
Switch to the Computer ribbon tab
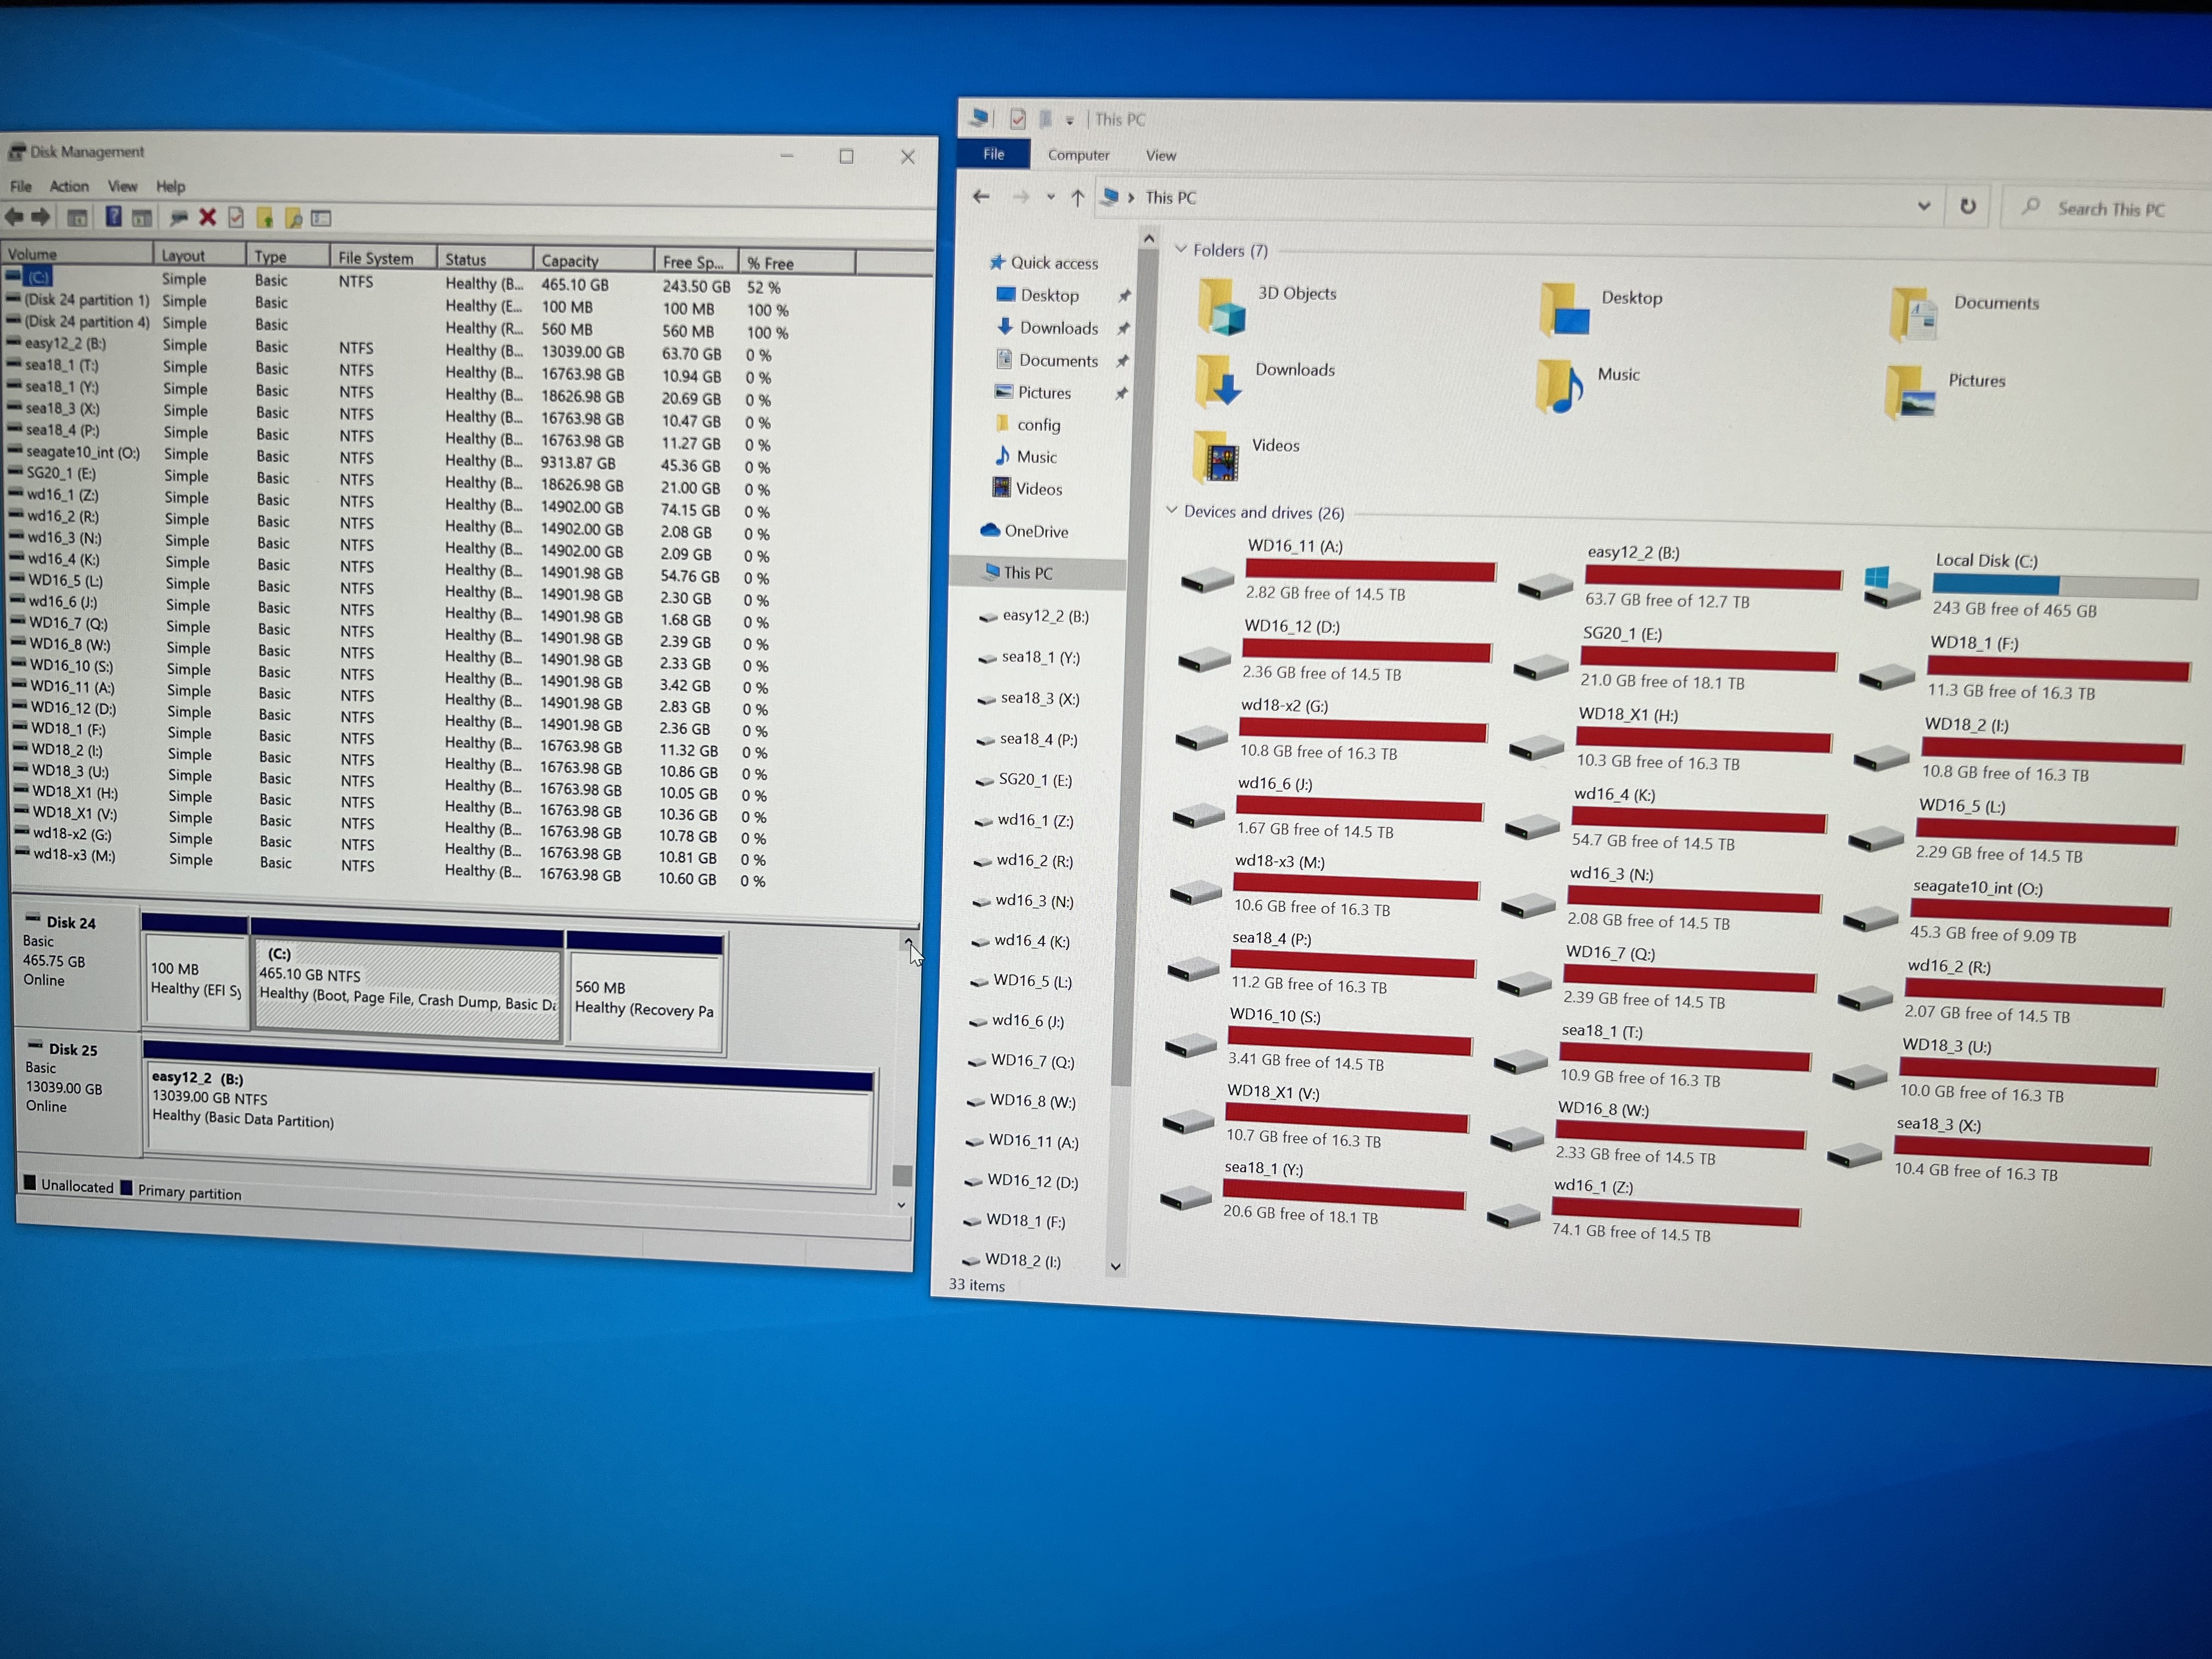point(1078,155)
